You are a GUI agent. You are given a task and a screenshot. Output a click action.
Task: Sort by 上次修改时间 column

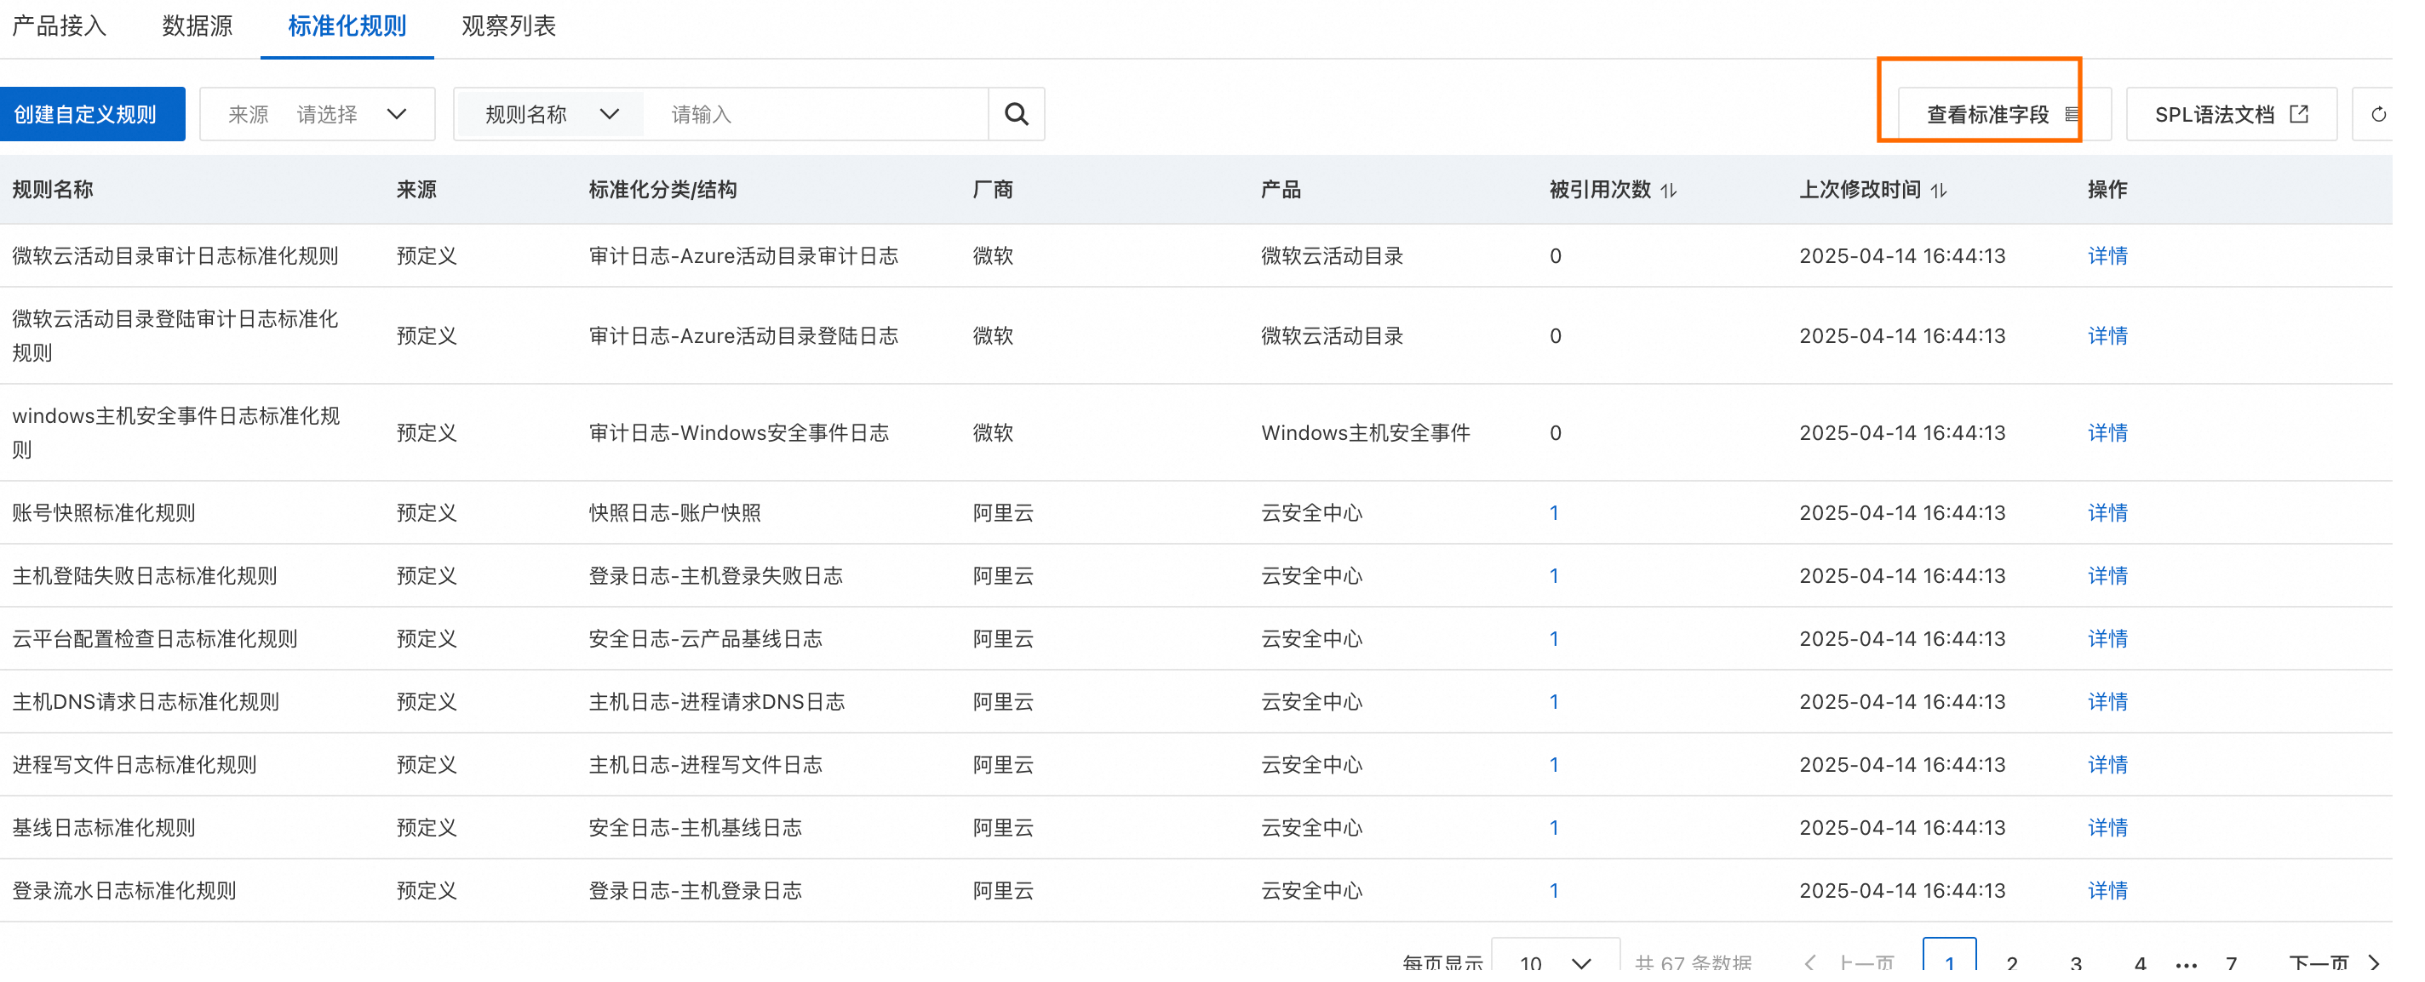(x=1938, y=190)
